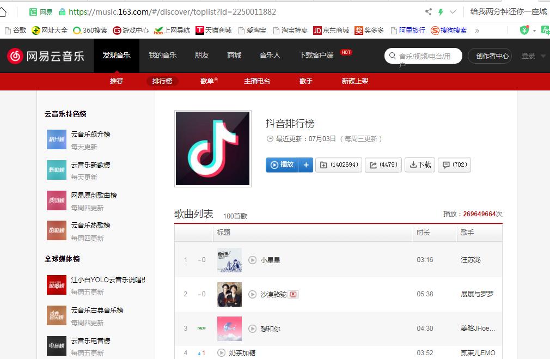Click the blue + add-to-playlist button
Screen dimensions: 550x359
tap(307, 165)
